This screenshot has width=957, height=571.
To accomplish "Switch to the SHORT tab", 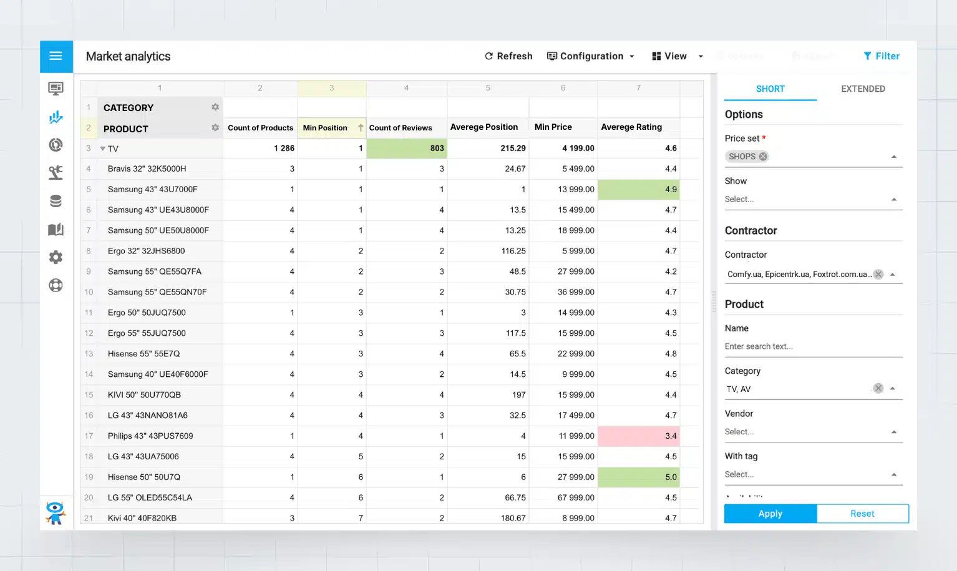I will point(770,89).
